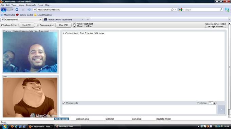Click the Skype toolbar extension icon
Image resolution: width=231 pixels, height=129 pixels.
click(x=227, y=10)
